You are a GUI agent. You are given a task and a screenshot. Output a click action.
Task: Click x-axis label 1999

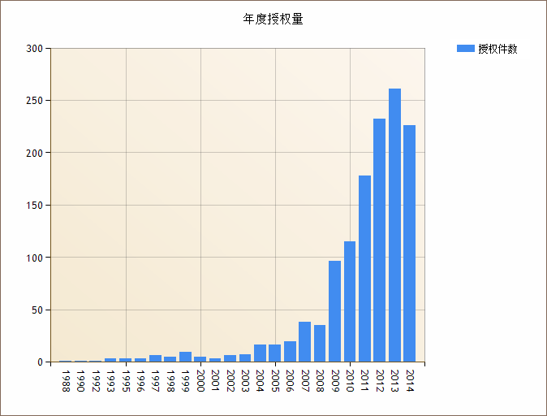click(185, 381)
